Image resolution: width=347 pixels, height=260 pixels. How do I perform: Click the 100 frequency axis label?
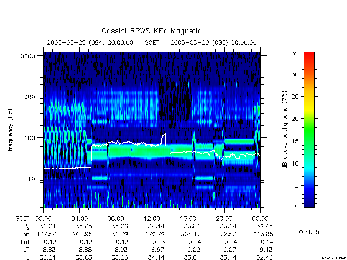(29, 138)
